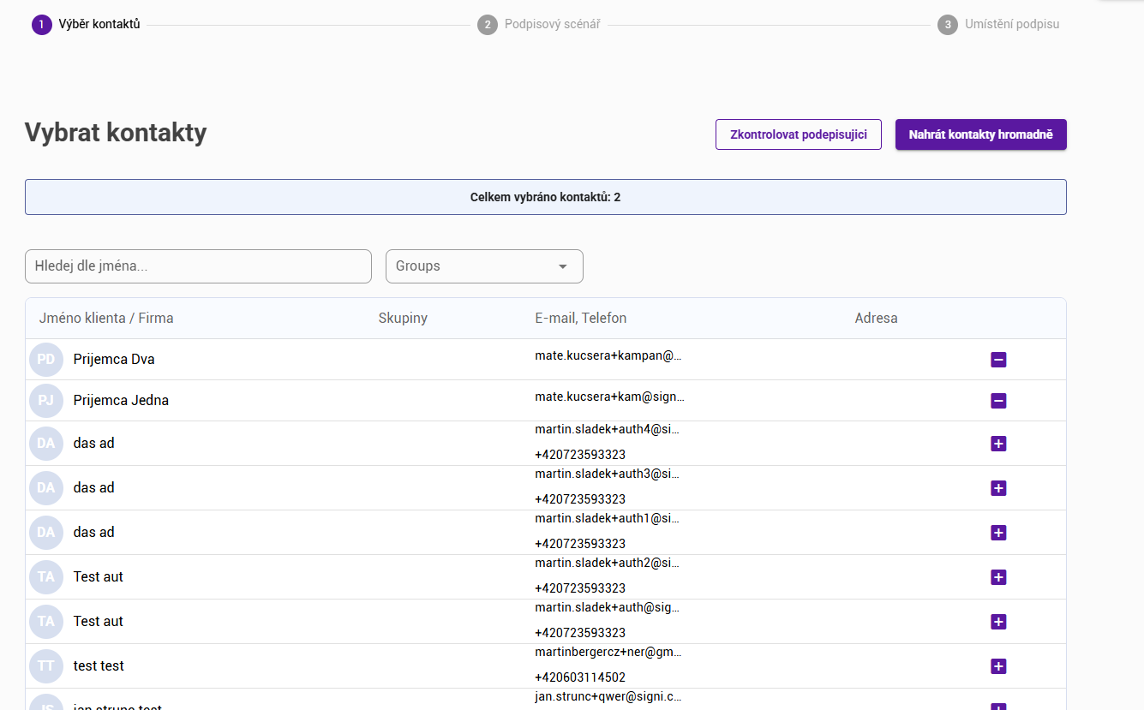Click Zkontrolovat podepisující button
This screenshot has width=1144, height=710.
(798, 134)
